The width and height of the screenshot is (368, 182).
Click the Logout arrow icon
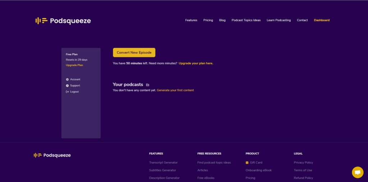[x=67, y=92]
